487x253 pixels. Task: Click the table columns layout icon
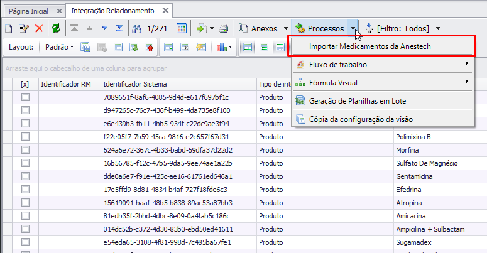(x=118, y=47)
